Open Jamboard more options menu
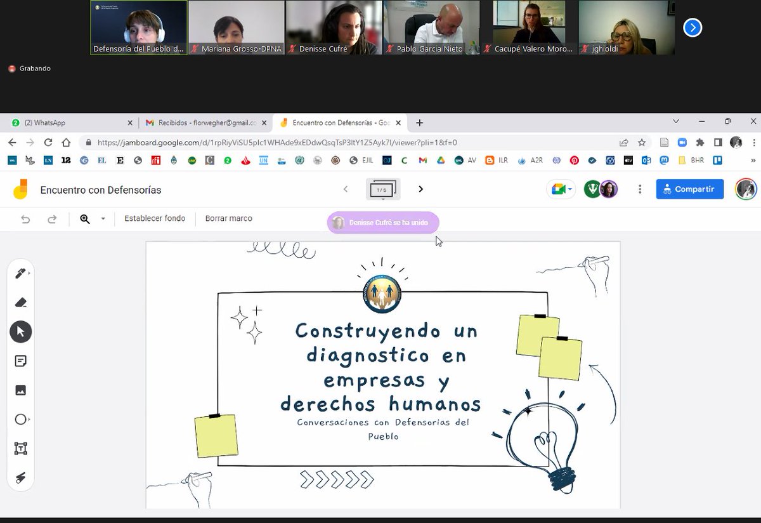This screenshot has width=761, height=523. tap(641, 189)
